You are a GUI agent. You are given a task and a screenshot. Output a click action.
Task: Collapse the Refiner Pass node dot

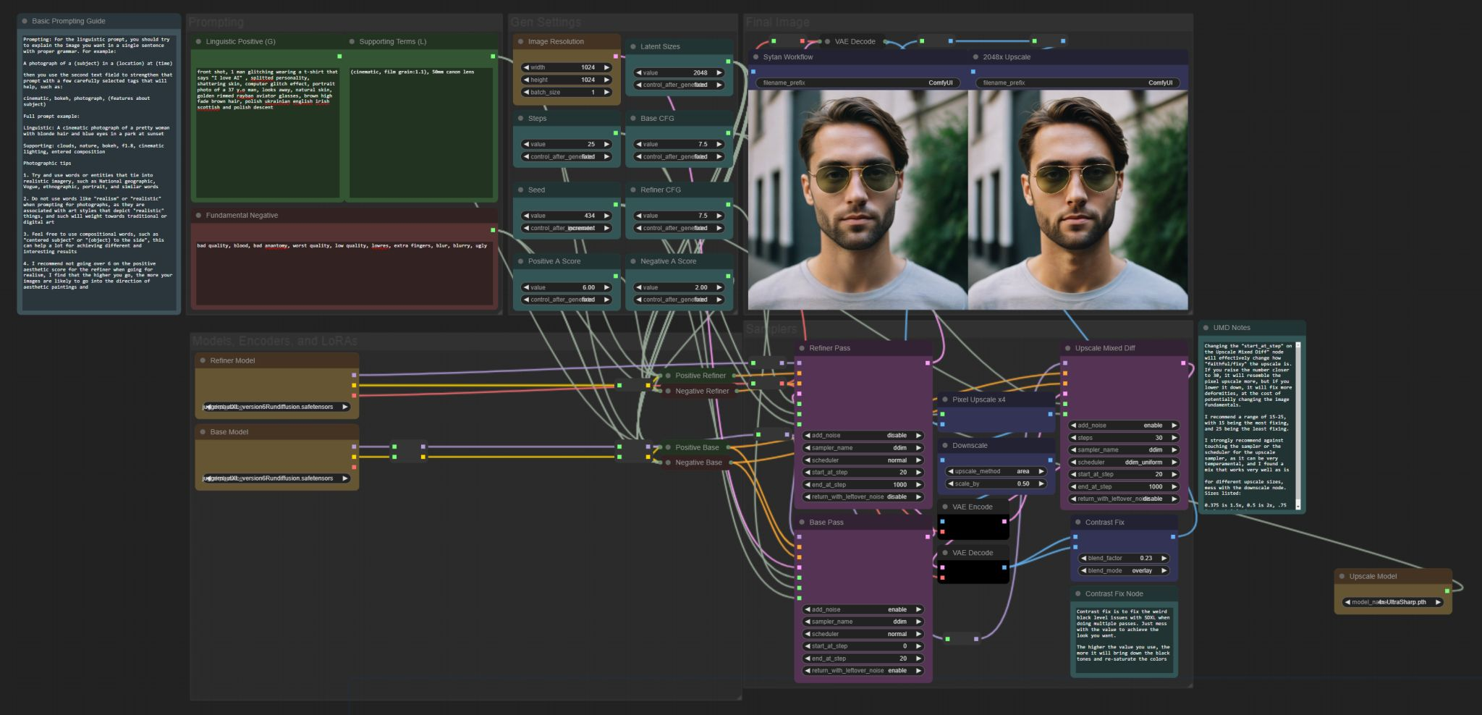tap(802, 349)
